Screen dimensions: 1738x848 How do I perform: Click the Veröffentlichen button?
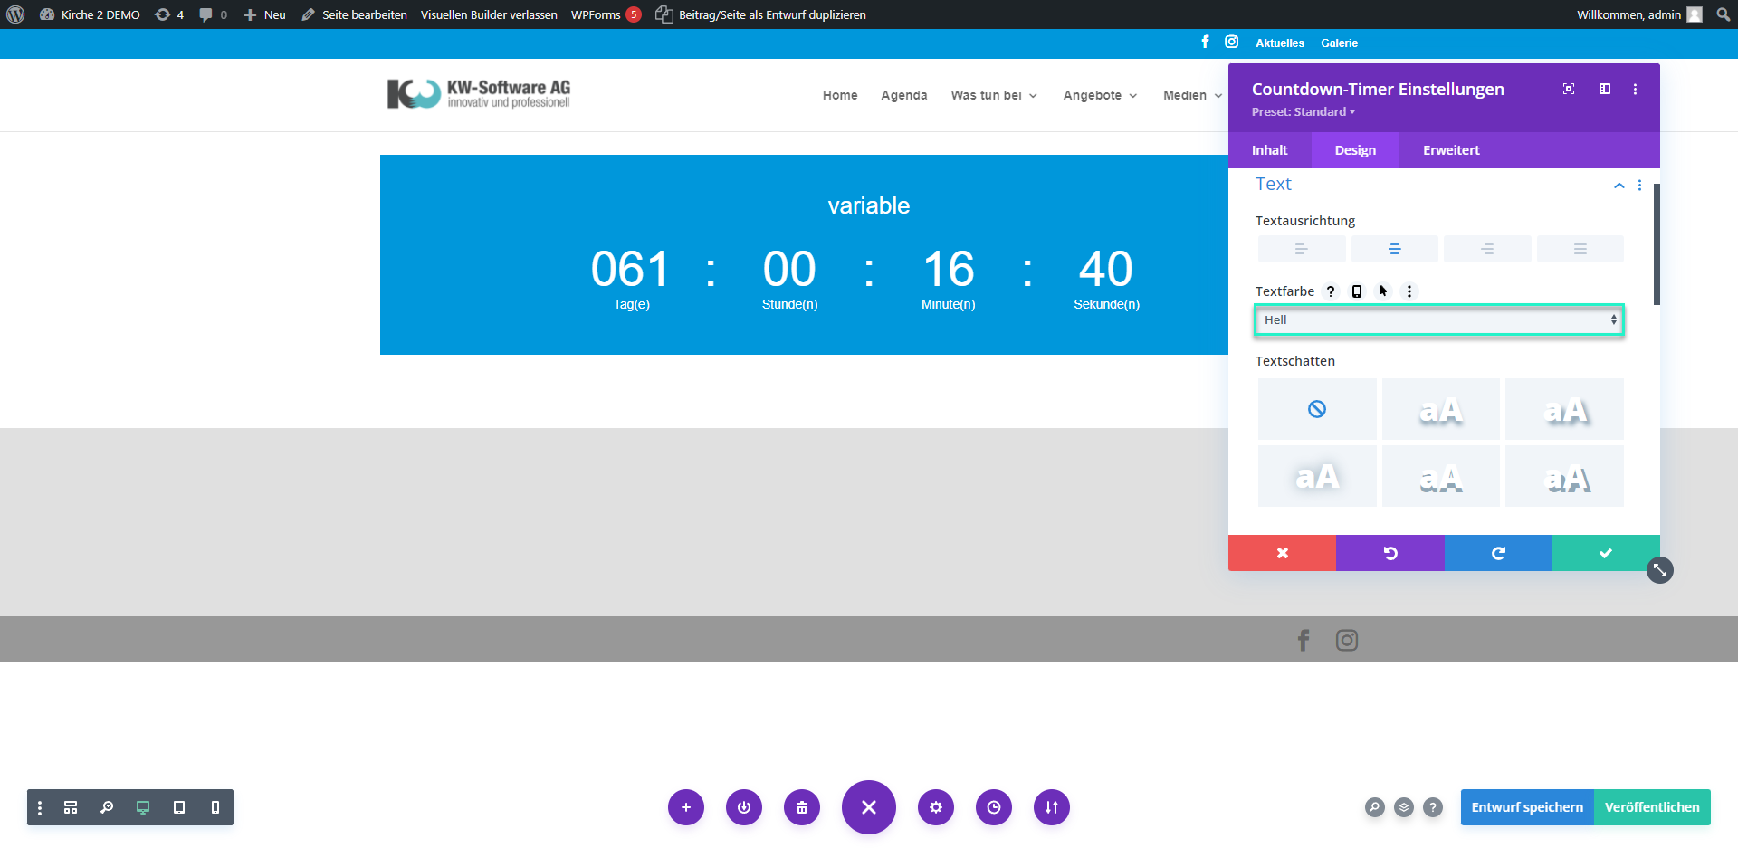tap(1652, 807)
